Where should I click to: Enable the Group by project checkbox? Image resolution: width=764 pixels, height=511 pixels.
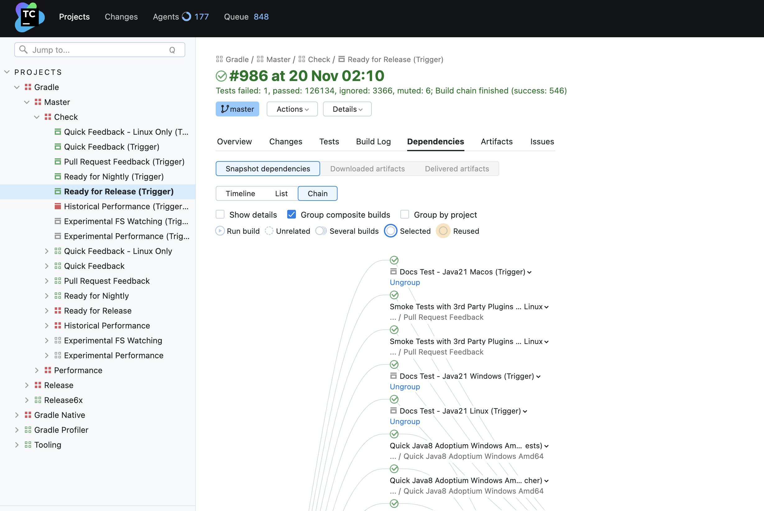404,215
